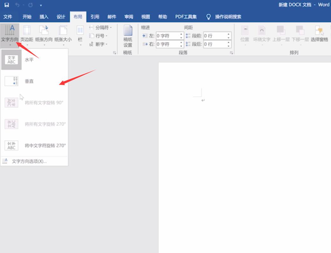Image resolution: width=331 pixels, height=253 pixels.
Task: Open the 文件 tab
Action: [8, 17]
